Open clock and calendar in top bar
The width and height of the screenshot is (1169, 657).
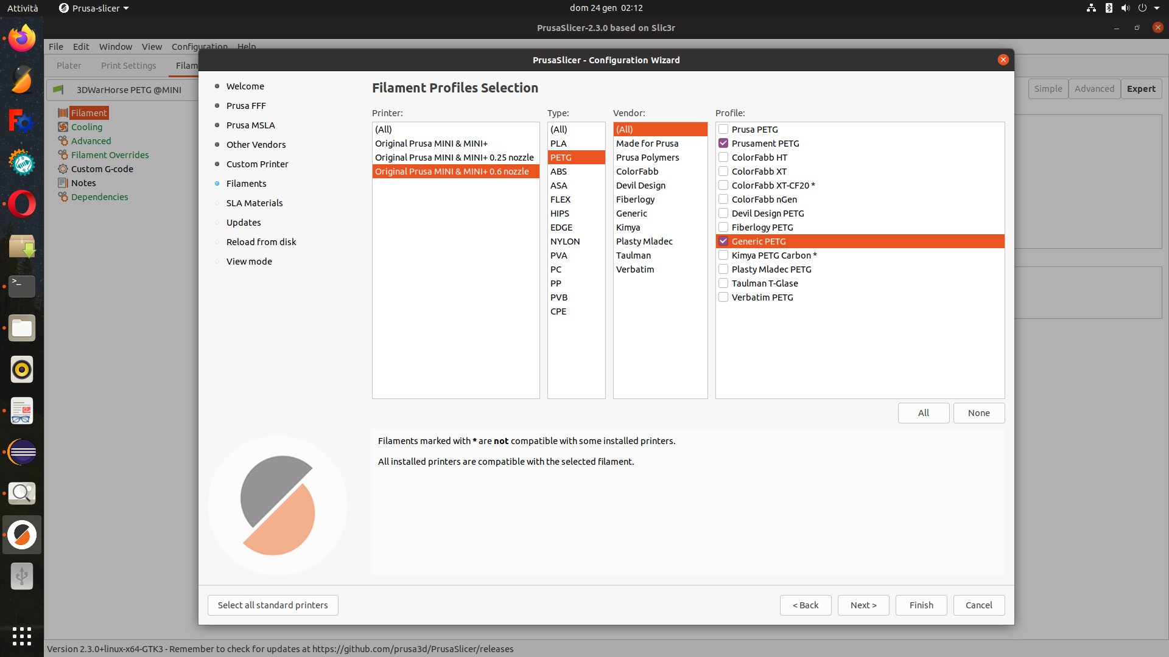606,8
